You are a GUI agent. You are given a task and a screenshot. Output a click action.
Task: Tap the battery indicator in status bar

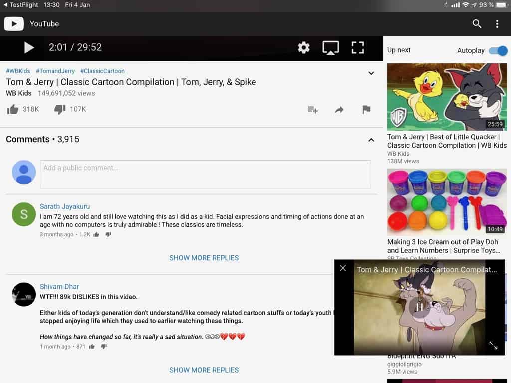tap(501, 5)
